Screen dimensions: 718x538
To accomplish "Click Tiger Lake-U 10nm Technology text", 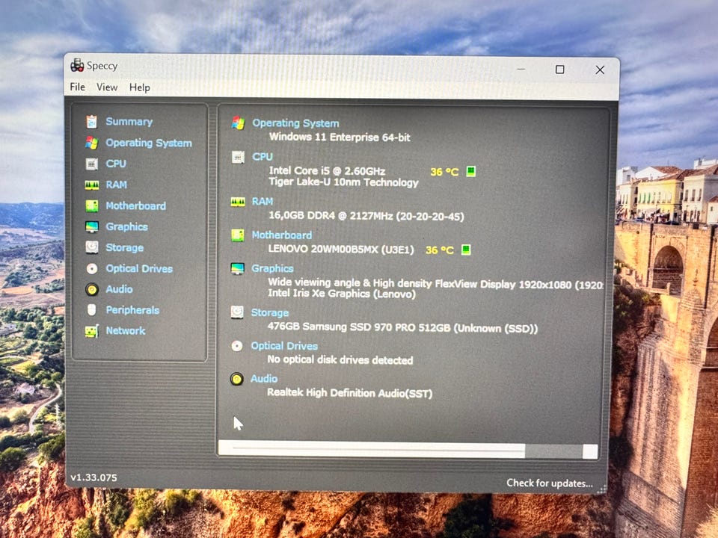I will click(343, 182).
